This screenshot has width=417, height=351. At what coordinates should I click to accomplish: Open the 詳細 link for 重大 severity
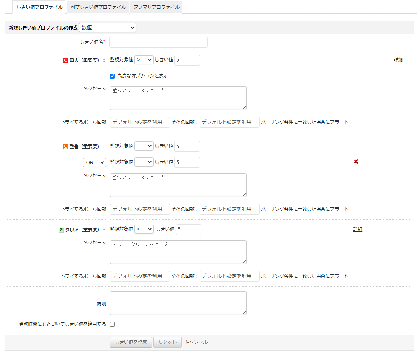pos(398,60)
